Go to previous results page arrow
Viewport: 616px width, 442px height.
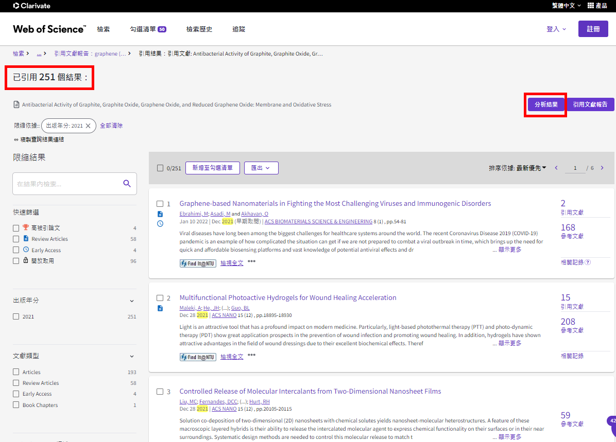(x=556, y=168)
